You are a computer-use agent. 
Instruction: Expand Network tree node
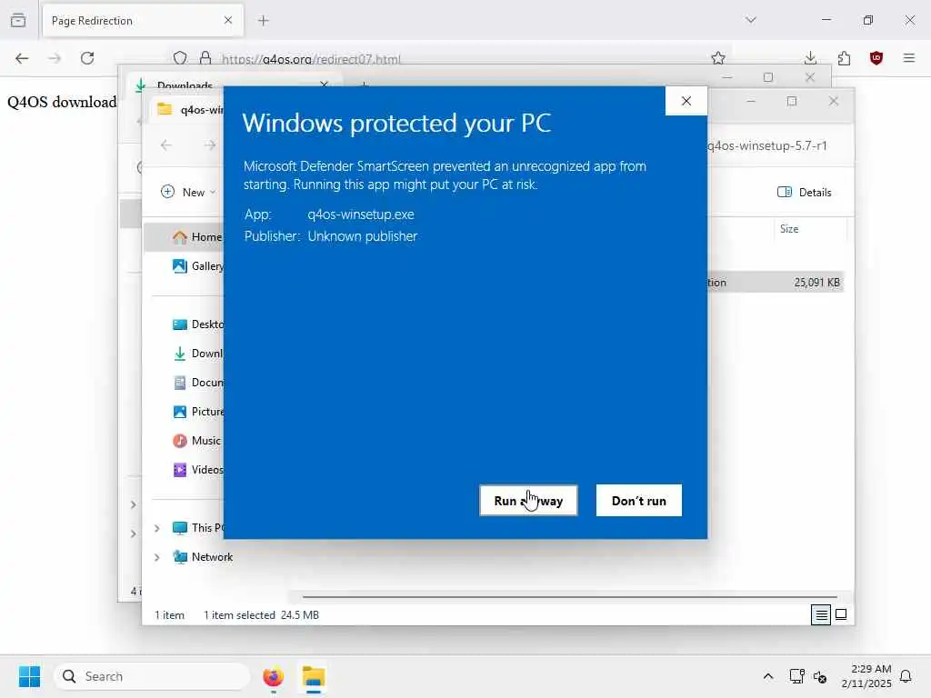pos(156,557)
